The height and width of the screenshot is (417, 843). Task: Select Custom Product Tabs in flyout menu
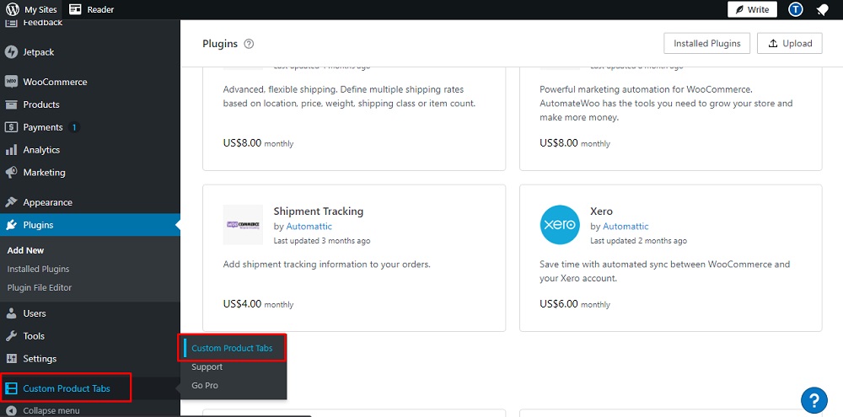[x=233, y=348]
